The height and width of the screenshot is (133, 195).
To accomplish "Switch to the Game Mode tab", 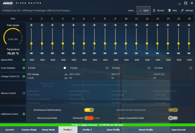I will pyautogui.click(x=48, y=130).
